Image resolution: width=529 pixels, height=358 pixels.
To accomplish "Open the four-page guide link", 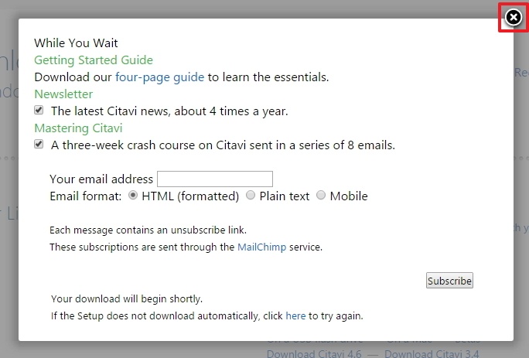I will click(160, 77).
